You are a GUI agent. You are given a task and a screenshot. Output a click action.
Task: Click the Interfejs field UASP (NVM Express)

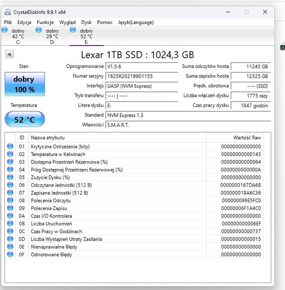[x=141, y=86]
